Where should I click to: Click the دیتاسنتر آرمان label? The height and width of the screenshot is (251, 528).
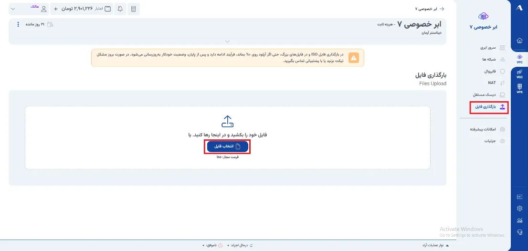[432, 33]
